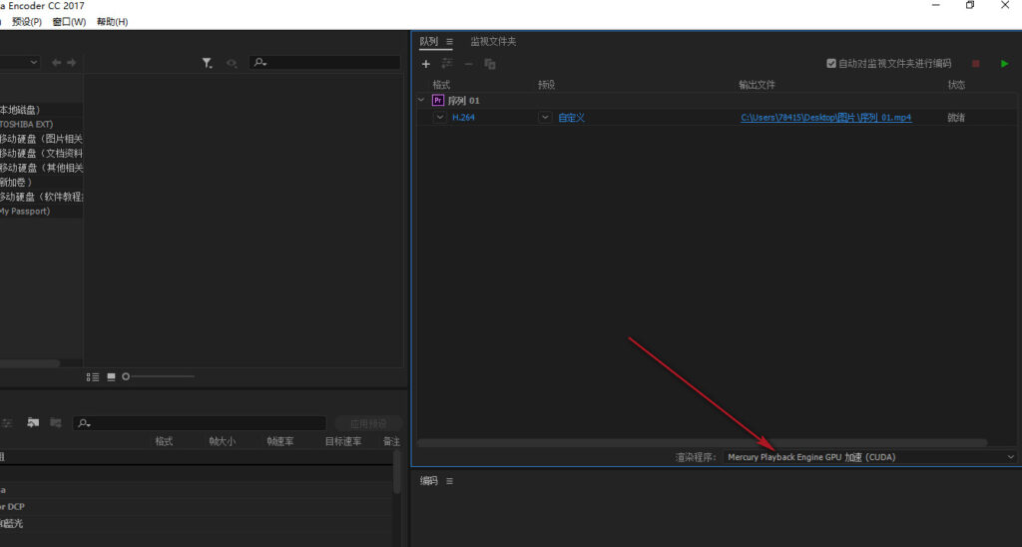Click the H.264 format link
Image resolution: width=1022 pixels, height=547 pixels.
(x=463, y=118)
